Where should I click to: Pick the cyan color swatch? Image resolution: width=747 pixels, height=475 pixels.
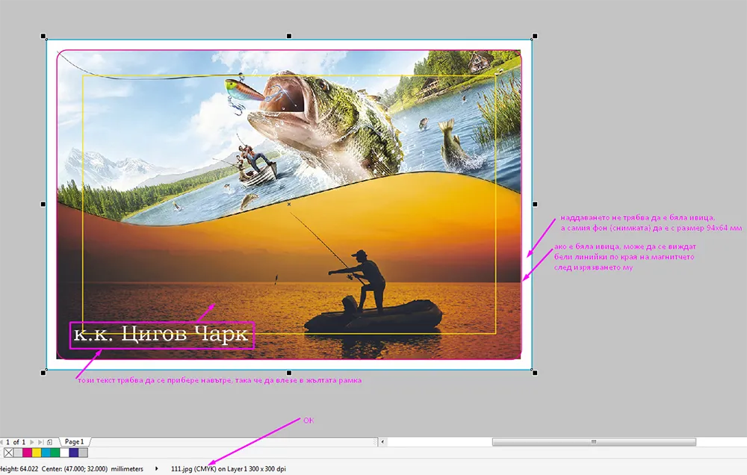tap(46, 453)
